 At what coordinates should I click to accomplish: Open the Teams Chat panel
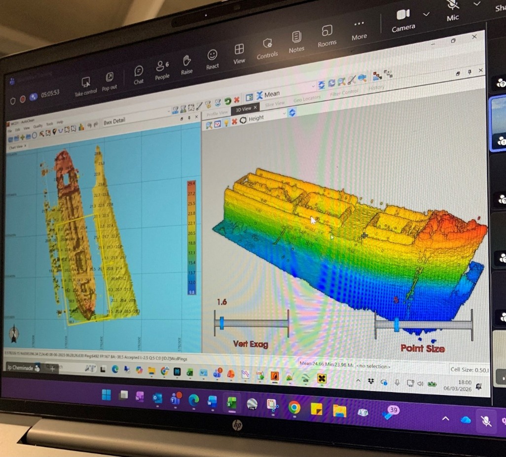[138, 72]
